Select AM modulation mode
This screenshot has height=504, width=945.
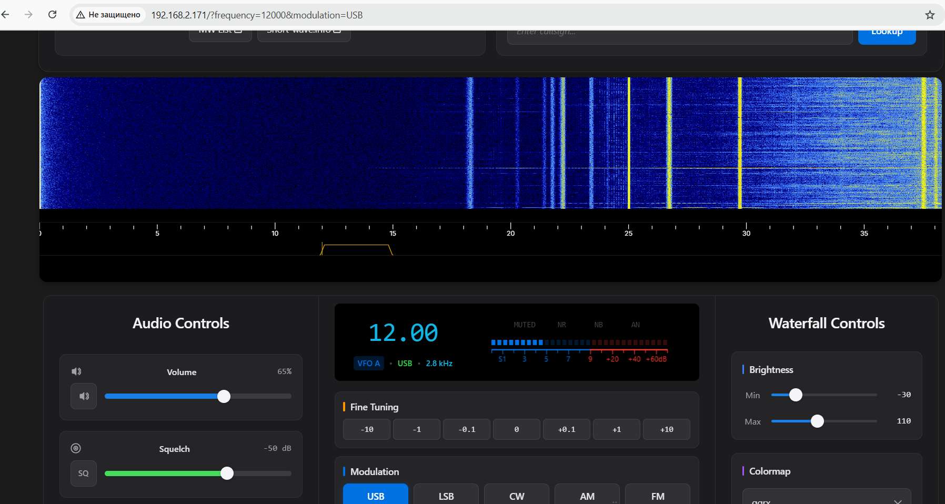tap(587, 496)
